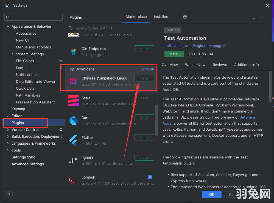The height and width of the screenshot is (203, 274).
Task: Show all Top Downloads plugins
Action: [146, 69]
